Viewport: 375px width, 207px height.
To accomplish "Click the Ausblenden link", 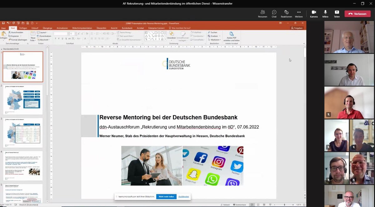I will point(183,196).
